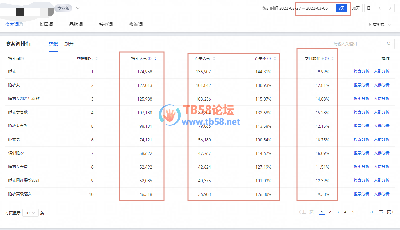Click help icon next to 搜索人气 header
Image resolution: width=400 pixels, height=230 pixels.
tap(149, 59)
